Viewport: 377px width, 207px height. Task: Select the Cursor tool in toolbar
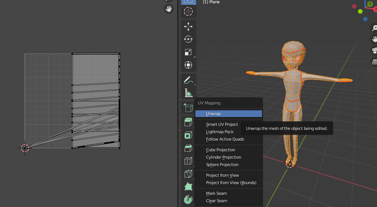[188, 11]
